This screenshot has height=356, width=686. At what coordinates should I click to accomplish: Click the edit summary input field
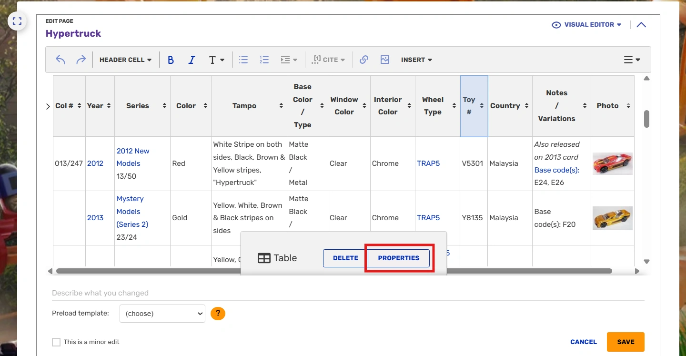pos(348,293)
